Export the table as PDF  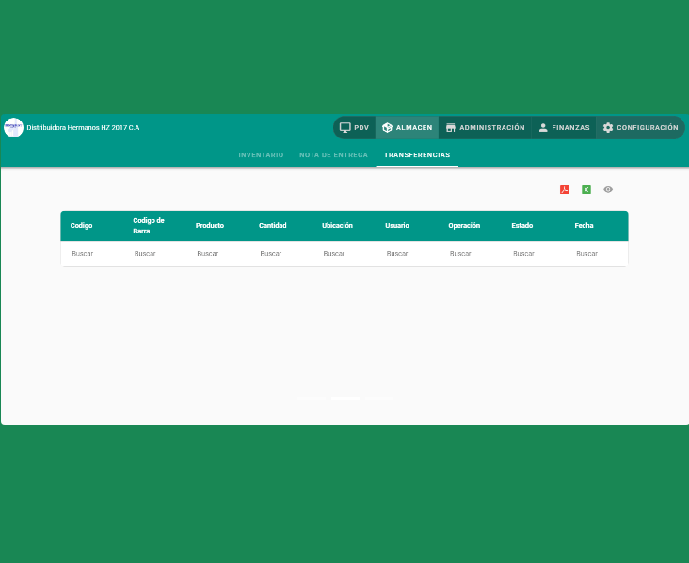[565, 189]
